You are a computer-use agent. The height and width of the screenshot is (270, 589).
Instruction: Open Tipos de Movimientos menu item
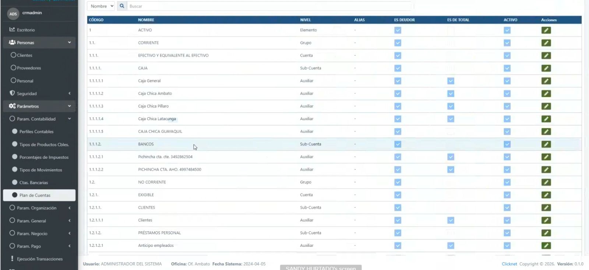(40, 170)
